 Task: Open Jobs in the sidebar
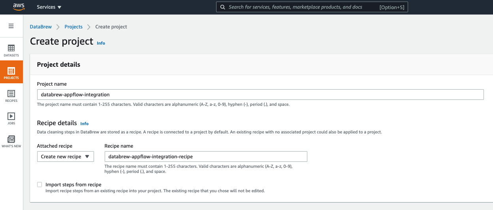pyautogui.click(x=11, y=118)
